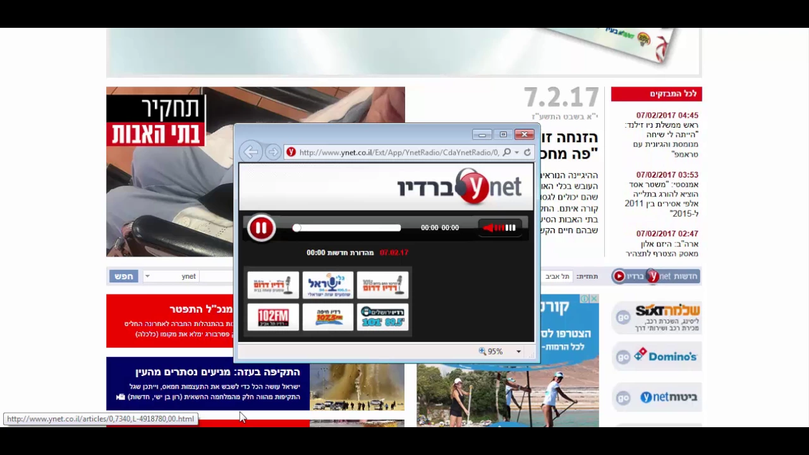Open the nursing homes investigation photo
Viewport: 809px width, 455px height.
click(x=255, y=172)
